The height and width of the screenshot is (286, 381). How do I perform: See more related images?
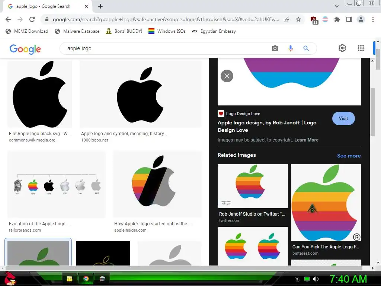pyautogui.click(x=349, y=156)
